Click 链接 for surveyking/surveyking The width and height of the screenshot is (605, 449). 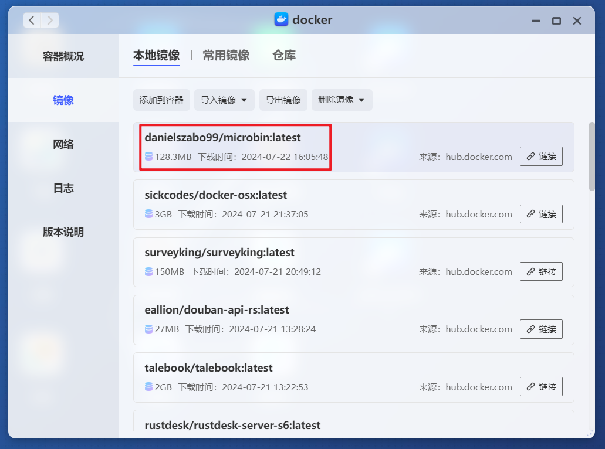(541, 271)
